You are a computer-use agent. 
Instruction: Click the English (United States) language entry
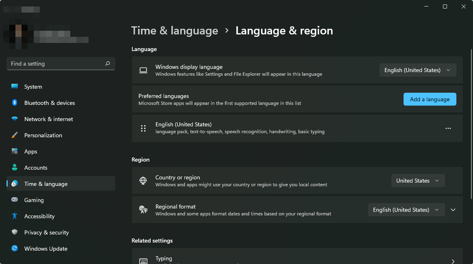(x=297, y=128)
